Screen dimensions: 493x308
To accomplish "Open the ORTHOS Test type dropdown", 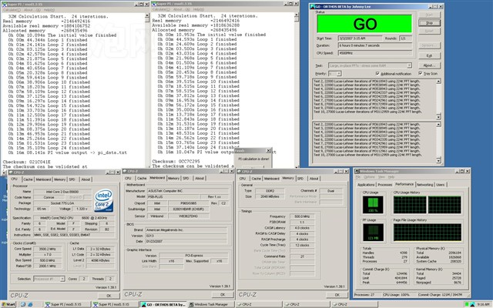I will point(409,65).
